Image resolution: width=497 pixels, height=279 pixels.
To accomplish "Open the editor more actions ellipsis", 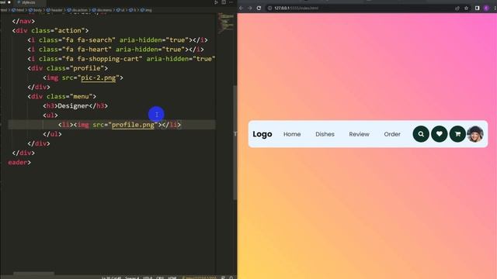I will coord(231,2).
